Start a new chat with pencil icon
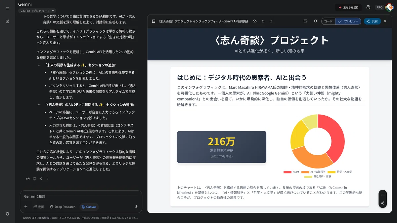The width and height of the screenshot is (397, 223). coord(7,21)
